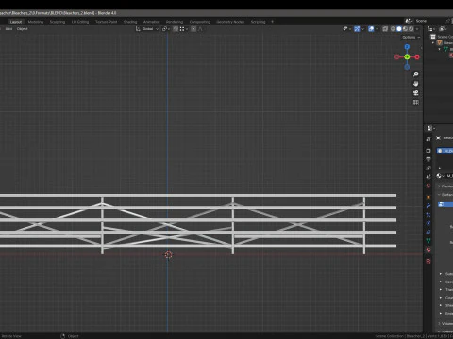Open the Object properties tab
This screenshot has height=339, width=453.
(x=428, y=197)
